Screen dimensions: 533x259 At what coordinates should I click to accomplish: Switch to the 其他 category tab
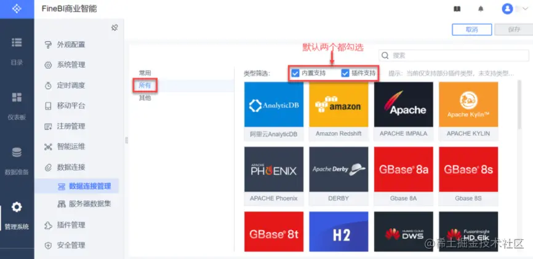tap(145, 98)
